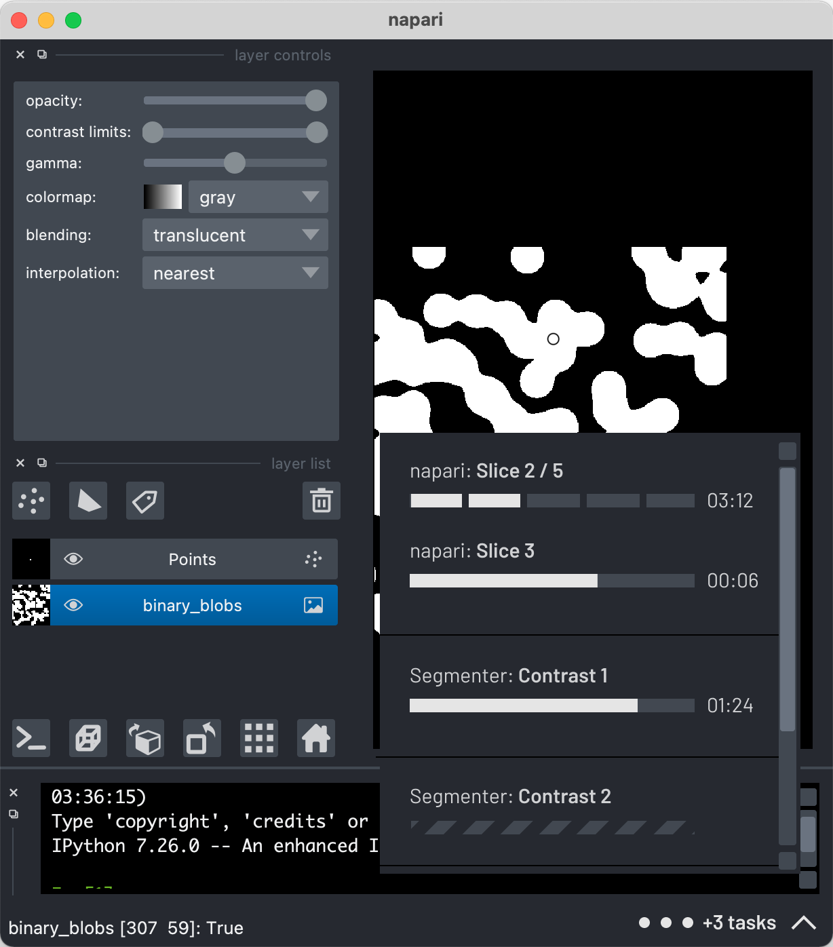Click the 01:24 remaining time
The width and height of the screenshot is (833, 947).
pyautogui.click(x=730, y=706)
